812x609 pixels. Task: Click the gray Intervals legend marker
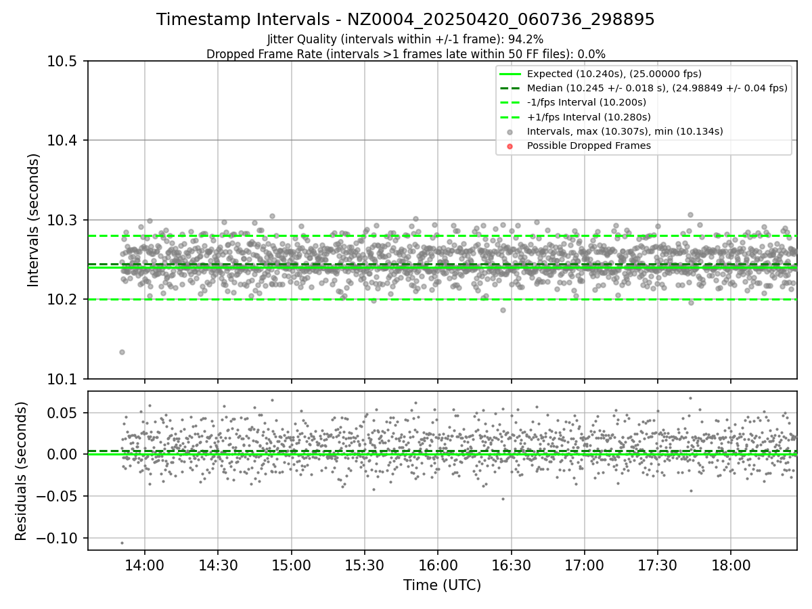tap(510, 132)
